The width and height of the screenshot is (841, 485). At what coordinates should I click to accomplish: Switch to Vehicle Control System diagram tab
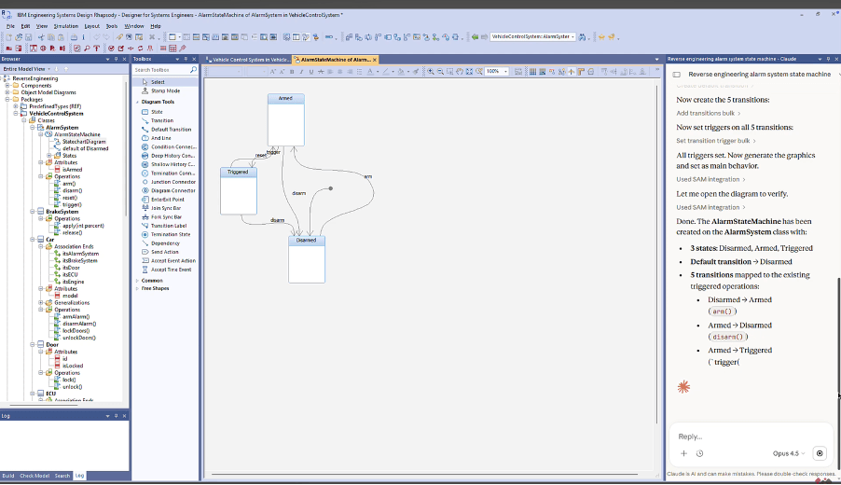248,60
